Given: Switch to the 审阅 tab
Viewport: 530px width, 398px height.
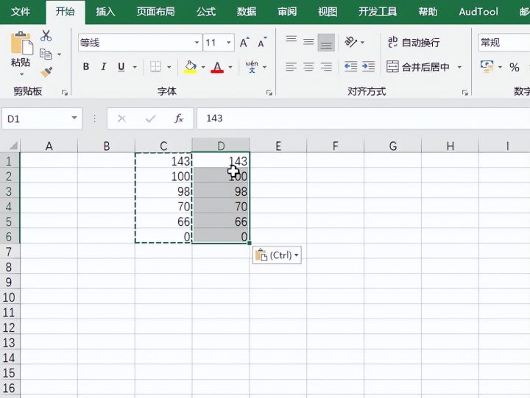Looking at the screenshot, I should [x=287, y=12].
